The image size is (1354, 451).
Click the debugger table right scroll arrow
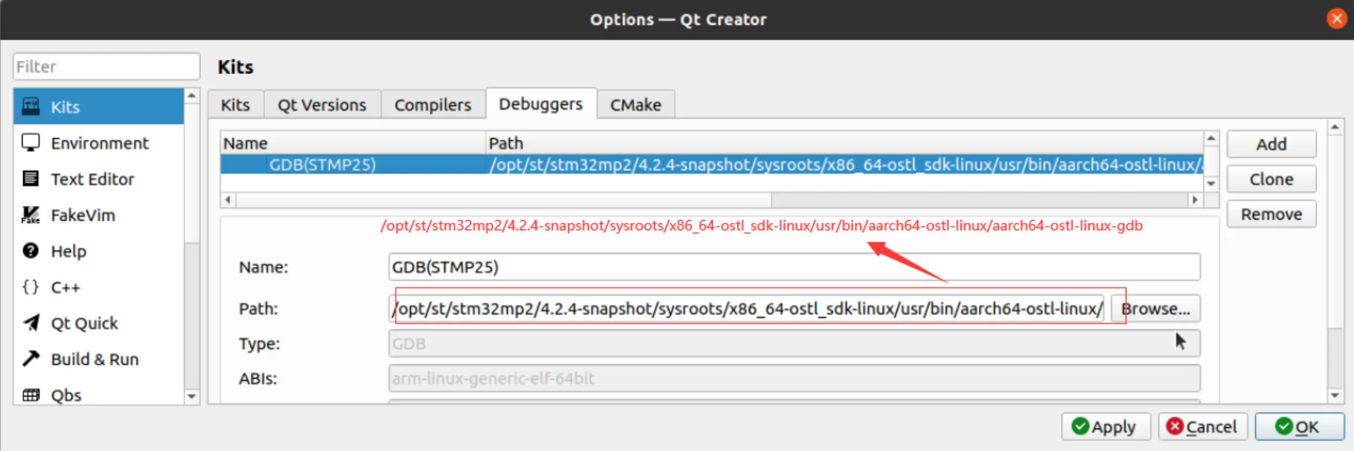1196,200
